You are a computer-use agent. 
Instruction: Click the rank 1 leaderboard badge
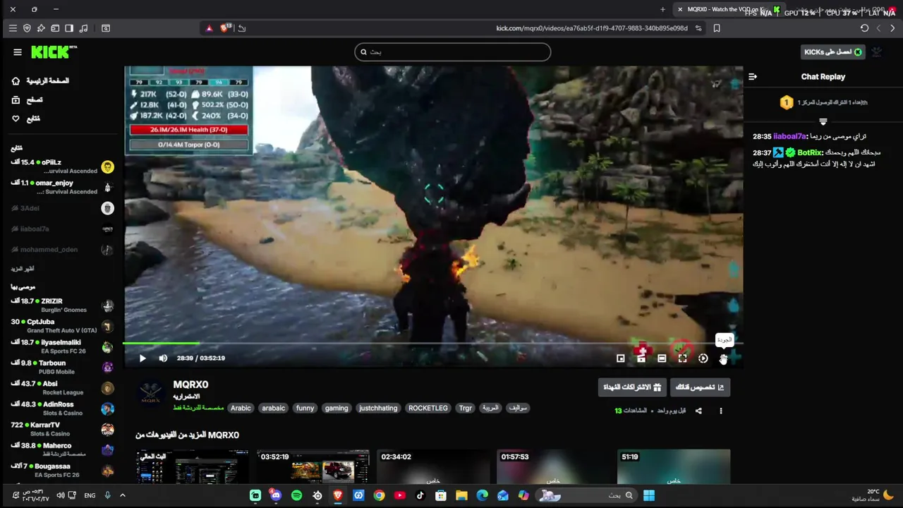tap(787, 103)
